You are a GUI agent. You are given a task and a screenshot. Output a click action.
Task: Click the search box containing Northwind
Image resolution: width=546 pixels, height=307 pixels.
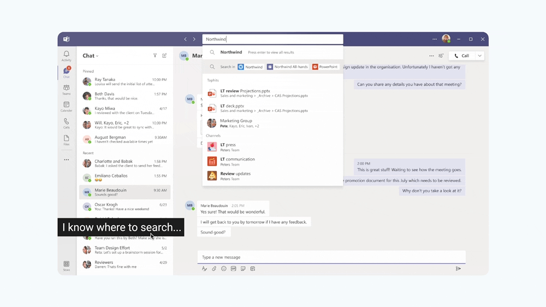pyautogui.click(x=272, y=39)
